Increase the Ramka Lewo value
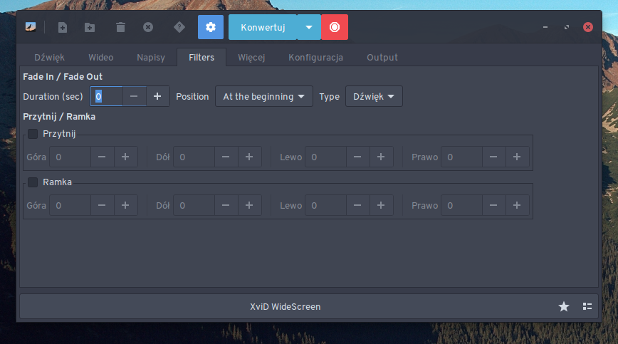 pyautogui.click(x=381, y=205)
